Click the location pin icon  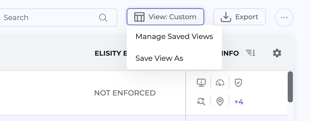pyautogui.click(x=220, y=102)
